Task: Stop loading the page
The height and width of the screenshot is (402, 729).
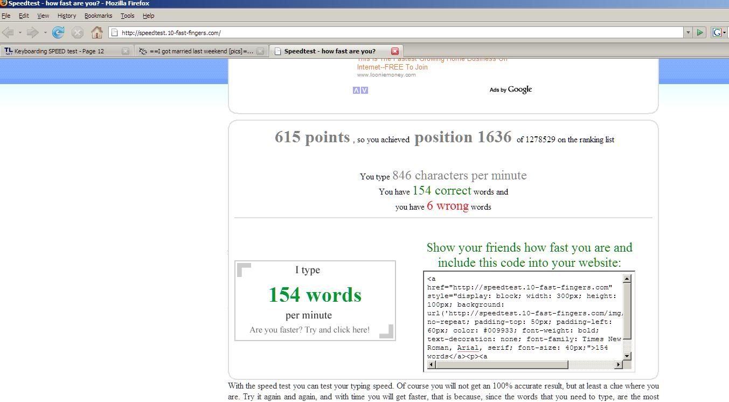Action: click(x=78, y=32)
